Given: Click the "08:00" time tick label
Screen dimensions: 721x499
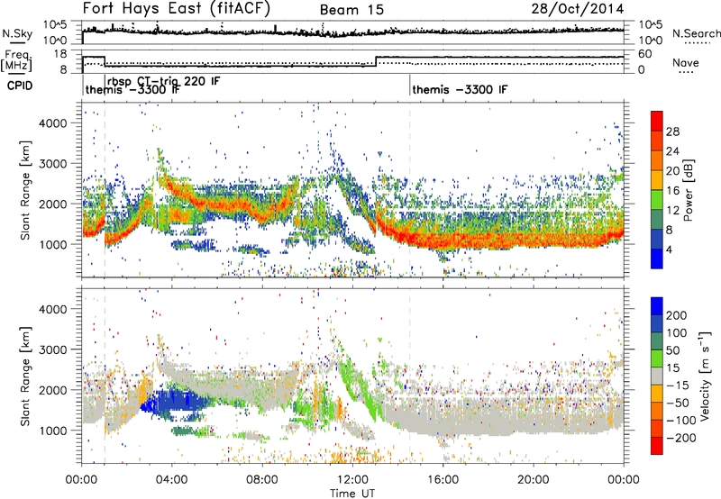Looking at the screenshot, I should [x=262, y=480].
